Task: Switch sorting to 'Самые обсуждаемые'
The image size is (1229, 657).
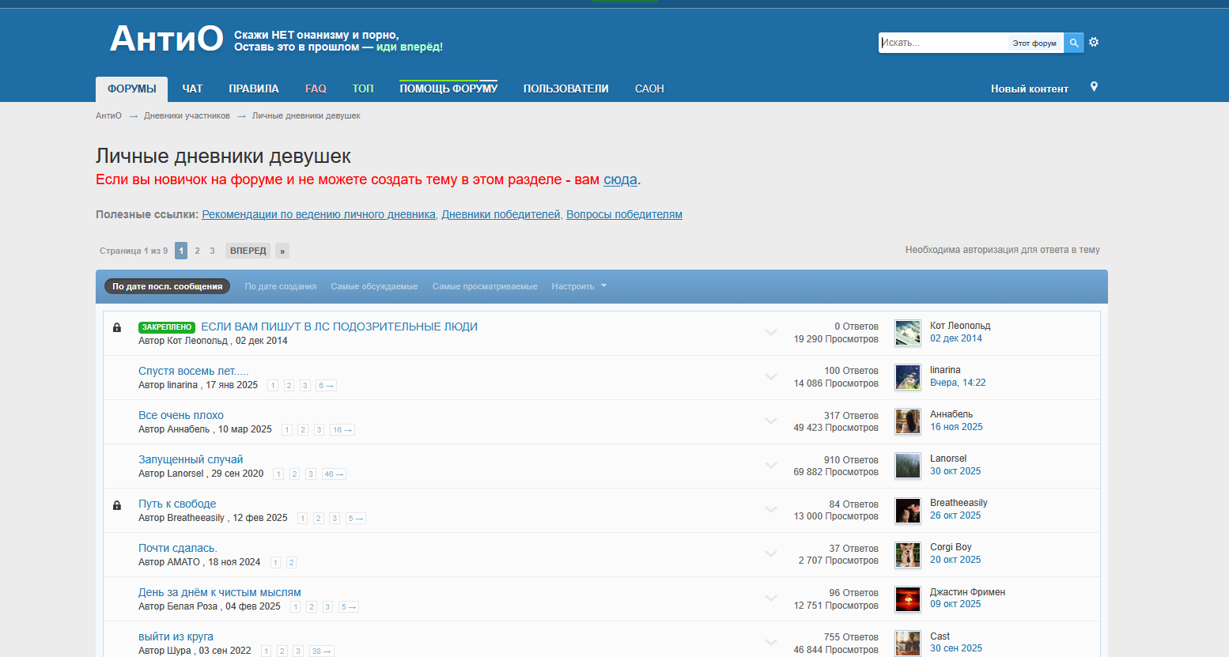Action: pyautogui.click(x=374, y=286)
